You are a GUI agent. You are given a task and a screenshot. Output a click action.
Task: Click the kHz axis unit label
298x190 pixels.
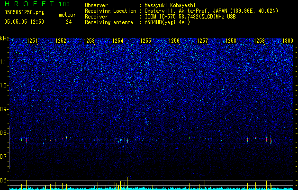(4, 38)
